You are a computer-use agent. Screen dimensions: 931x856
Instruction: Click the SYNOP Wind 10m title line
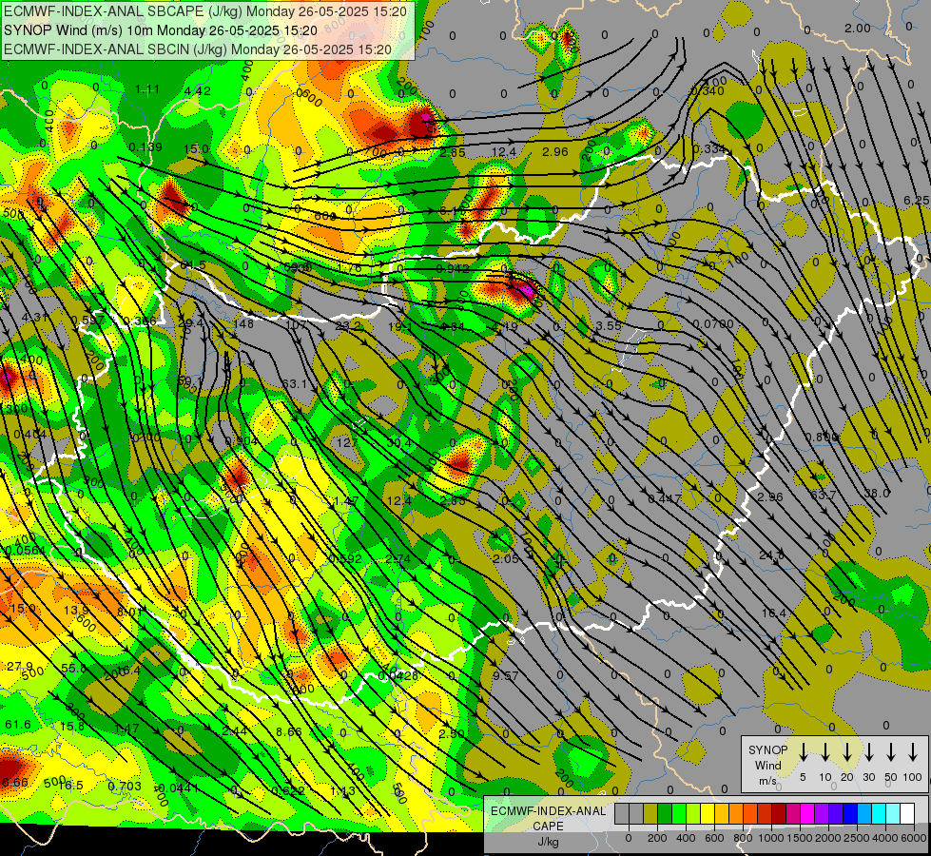pos(161,30)
